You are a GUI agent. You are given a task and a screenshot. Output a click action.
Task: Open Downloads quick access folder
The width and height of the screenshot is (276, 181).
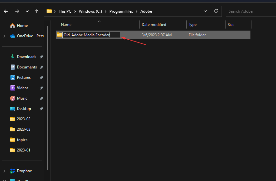(x=26, y=57)
